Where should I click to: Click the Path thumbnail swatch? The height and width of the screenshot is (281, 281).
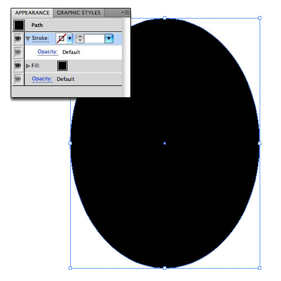click(19, 25)
